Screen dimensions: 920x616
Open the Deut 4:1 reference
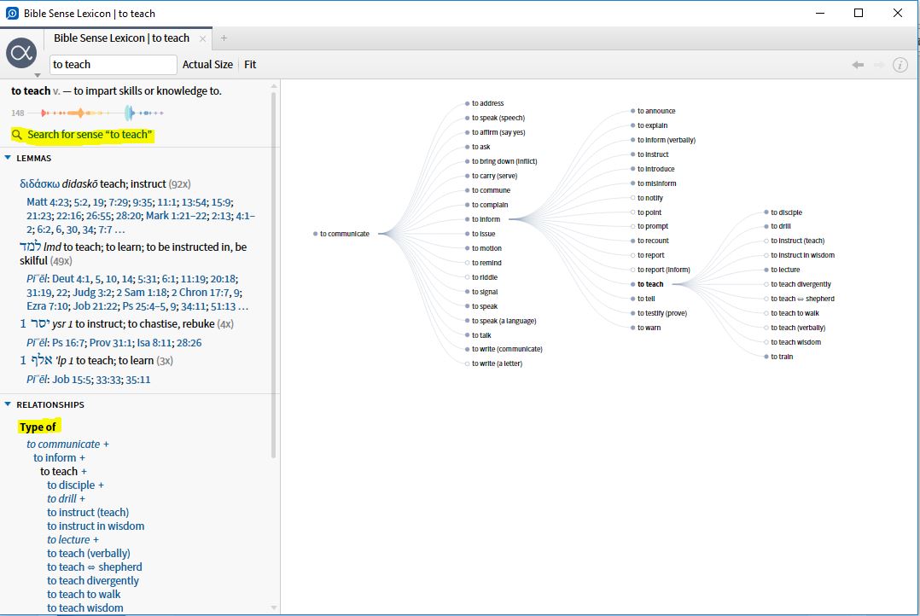click(70, 279)
